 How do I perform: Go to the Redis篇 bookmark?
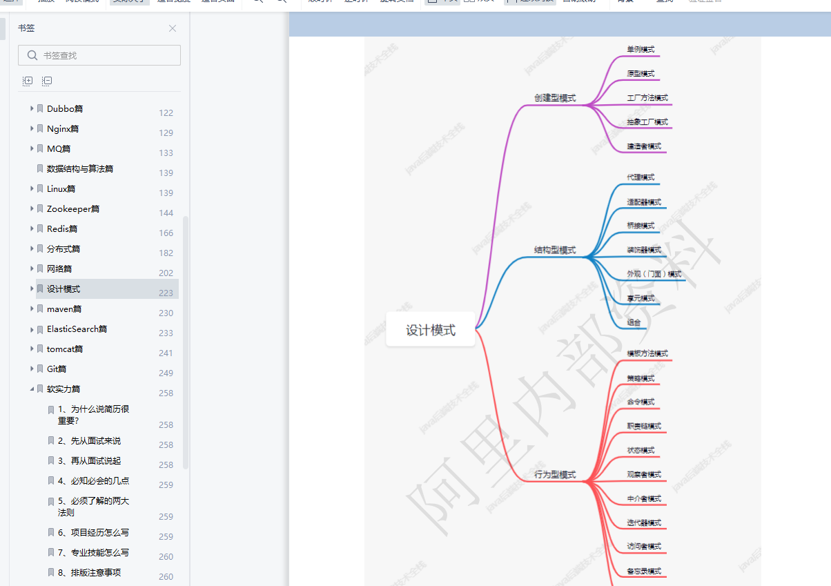point(62,229)
